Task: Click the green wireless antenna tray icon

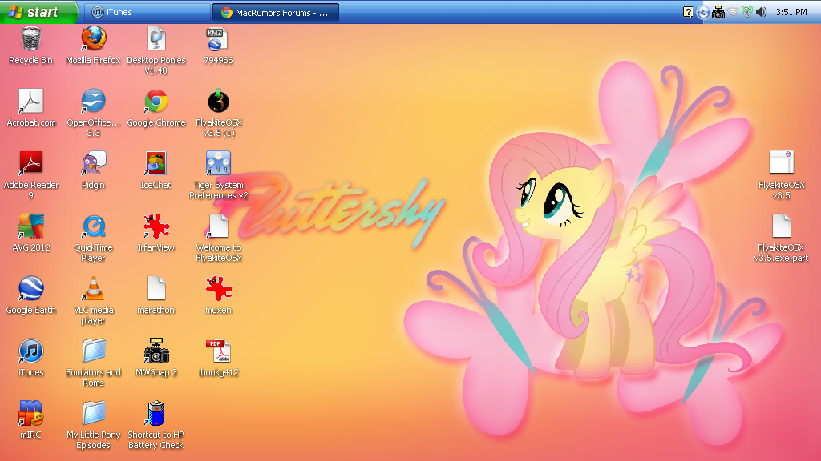Action: click(747, 12)
